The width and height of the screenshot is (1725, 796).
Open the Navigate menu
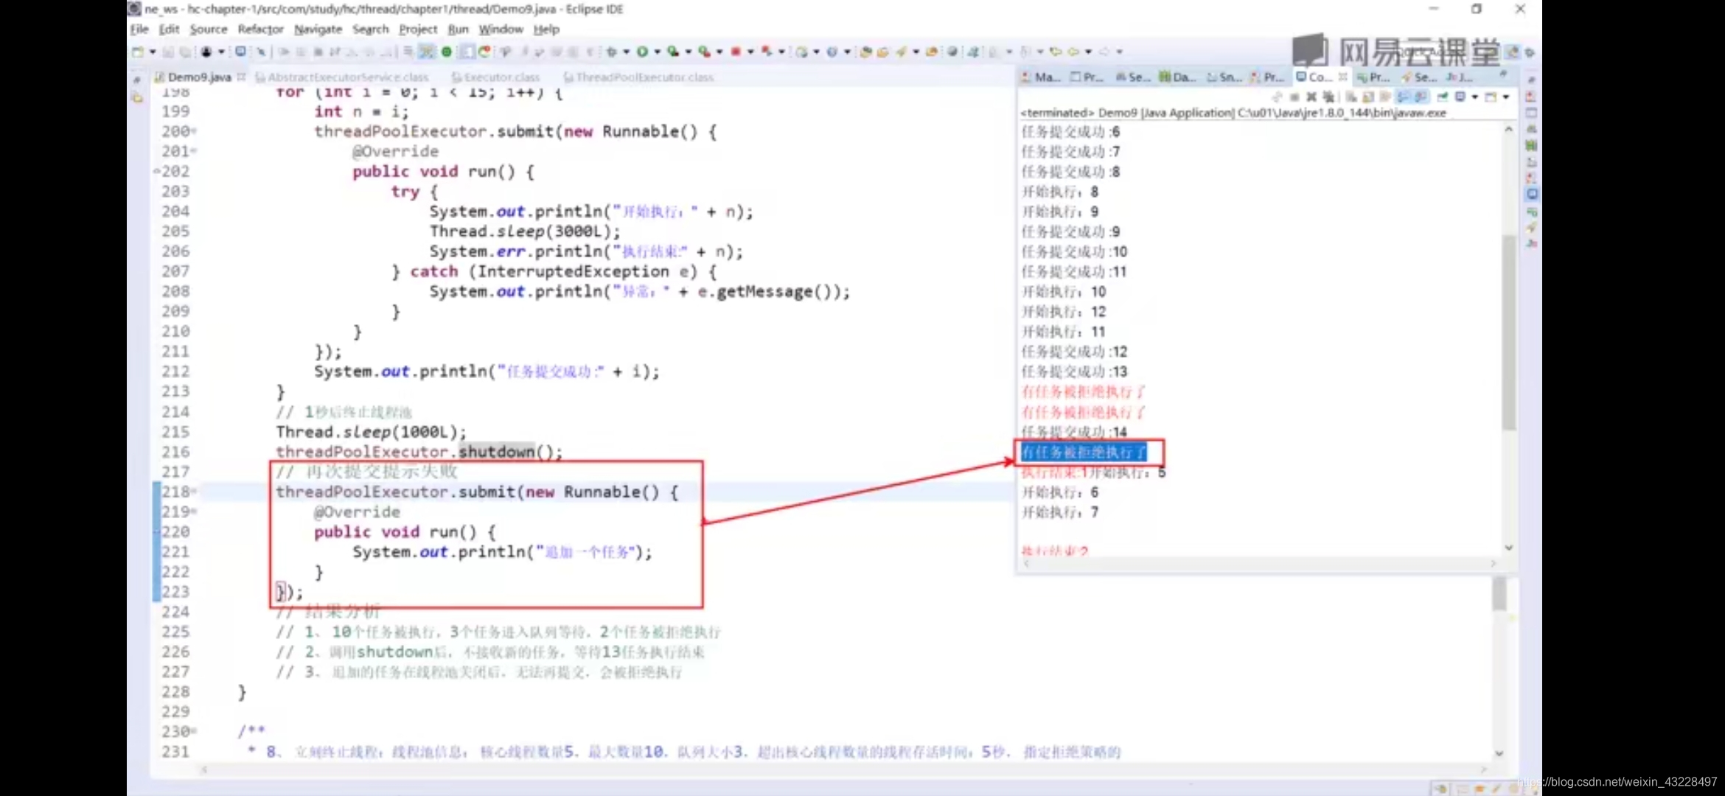click(318, 29)
